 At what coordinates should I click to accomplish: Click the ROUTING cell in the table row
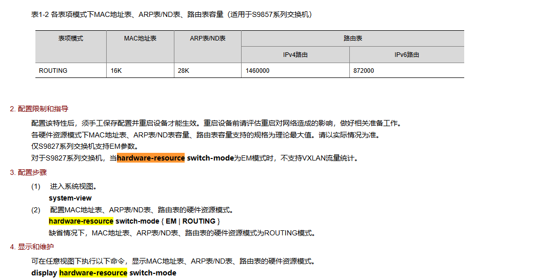coord(53,71)
